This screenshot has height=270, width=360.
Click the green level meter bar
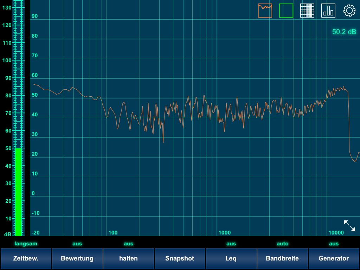pos(18,192)
